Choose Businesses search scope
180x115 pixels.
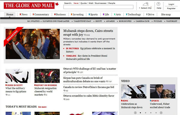[101, 3]
